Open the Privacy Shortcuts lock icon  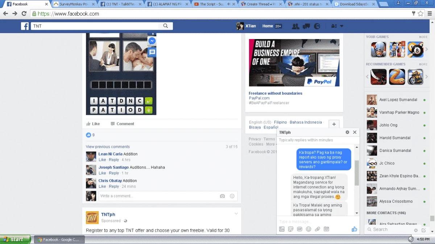click(334, 26)
